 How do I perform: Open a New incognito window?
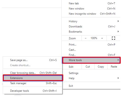click(91, 14)
